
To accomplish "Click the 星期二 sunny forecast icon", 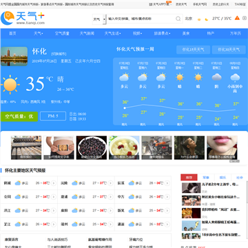I will (x=198, y=77).
